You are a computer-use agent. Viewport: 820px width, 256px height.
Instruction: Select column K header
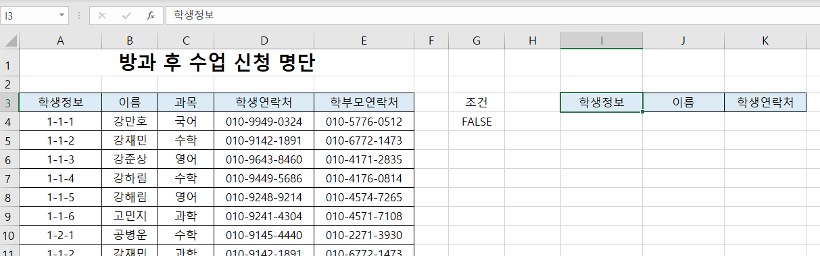[x=765, y=41]
